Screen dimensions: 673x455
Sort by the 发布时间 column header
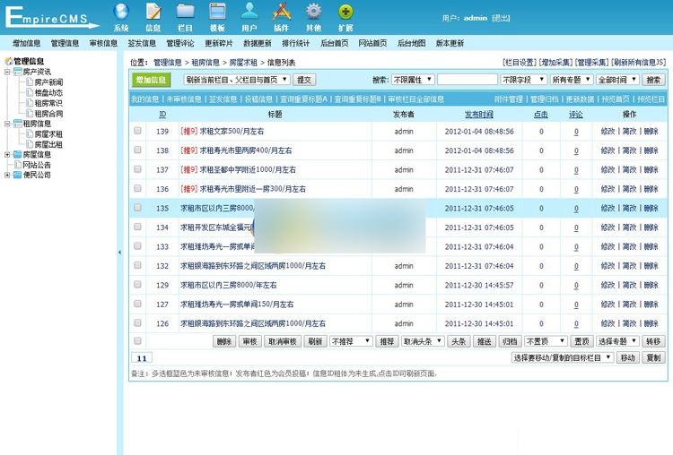click(479, 115)
